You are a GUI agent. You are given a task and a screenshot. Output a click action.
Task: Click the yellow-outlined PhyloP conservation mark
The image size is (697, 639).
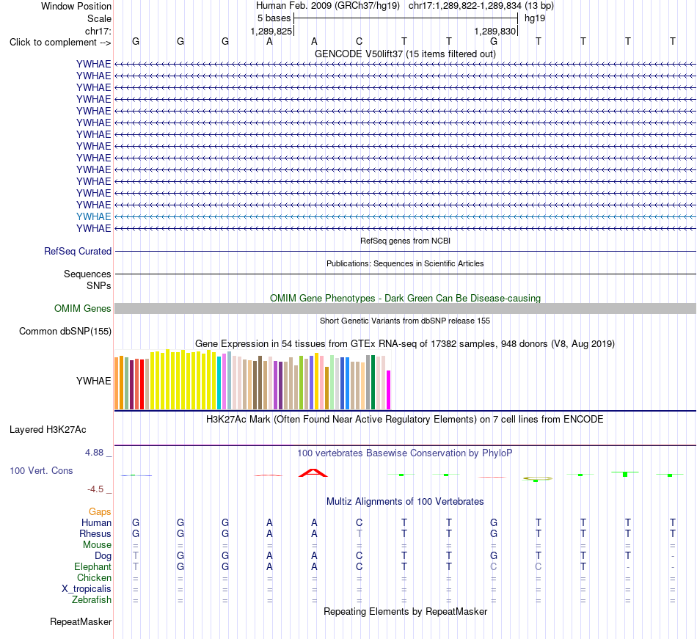coord(537,478)
